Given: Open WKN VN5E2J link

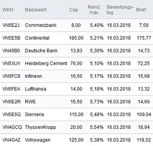Looking at the screenshot, I should point(11,25).
